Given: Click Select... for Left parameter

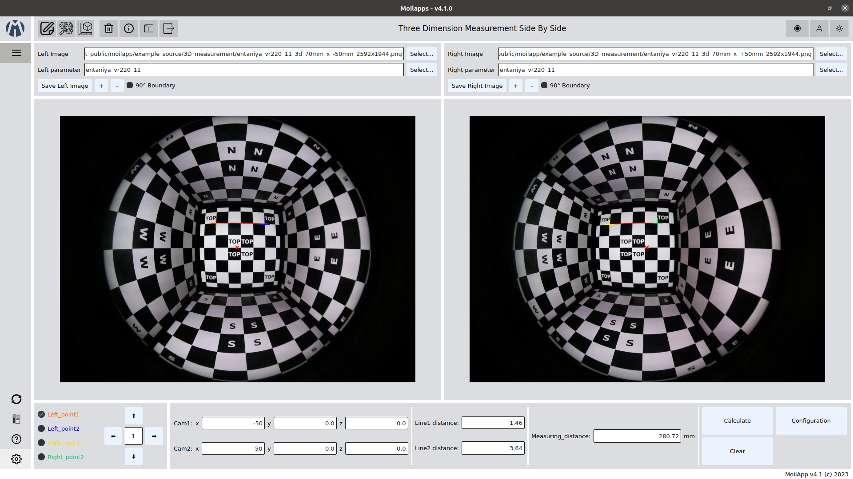Looking at the screenshot, I should [422, 70].
